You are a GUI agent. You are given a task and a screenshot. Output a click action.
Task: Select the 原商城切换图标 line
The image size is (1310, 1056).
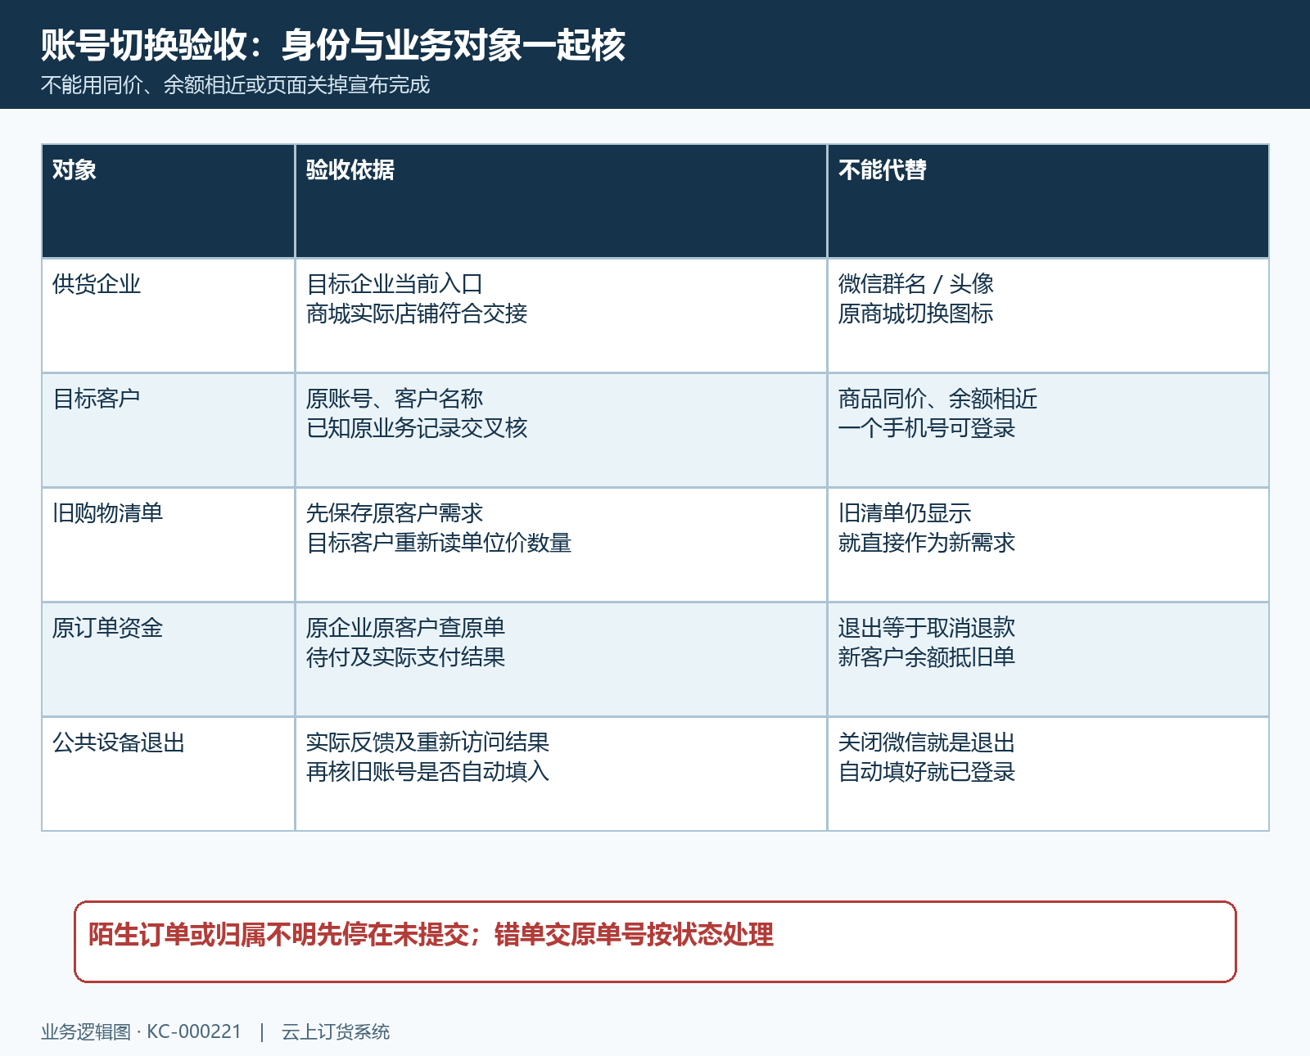[x=916, y=314]
